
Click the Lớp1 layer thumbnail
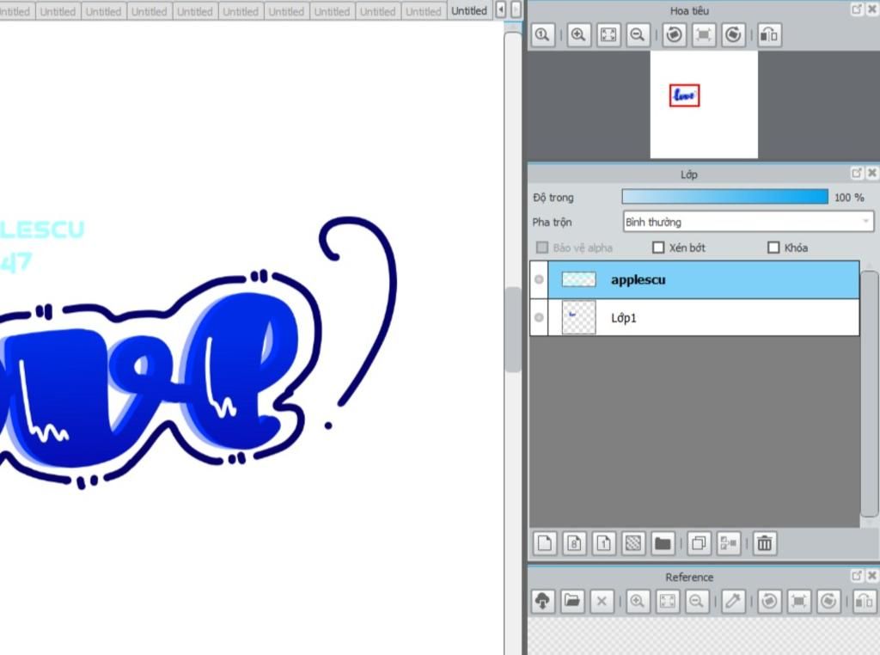[578, 318]
